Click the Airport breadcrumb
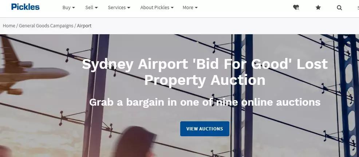Viewport: 359px width, 157px height. [x=84, y=25]
